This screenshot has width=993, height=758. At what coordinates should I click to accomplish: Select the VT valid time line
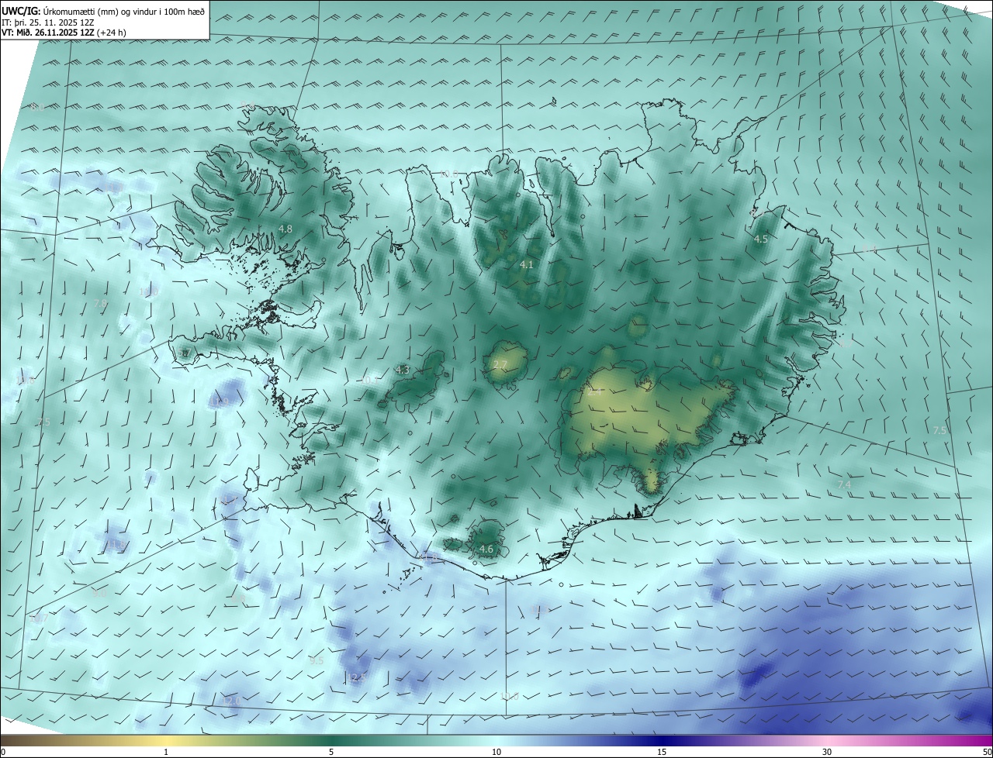[x=64, y=33]
